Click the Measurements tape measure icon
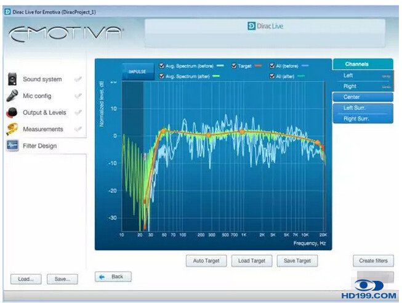The height and width of the screenshot is (303, 402). point(12,129)
